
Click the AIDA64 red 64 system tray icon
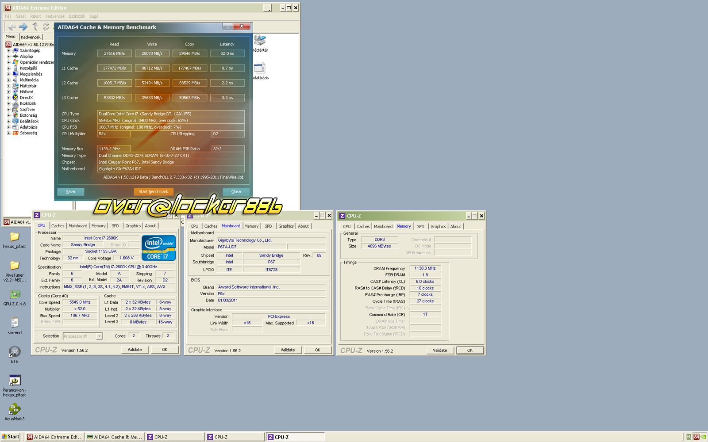tap(696, 437)
